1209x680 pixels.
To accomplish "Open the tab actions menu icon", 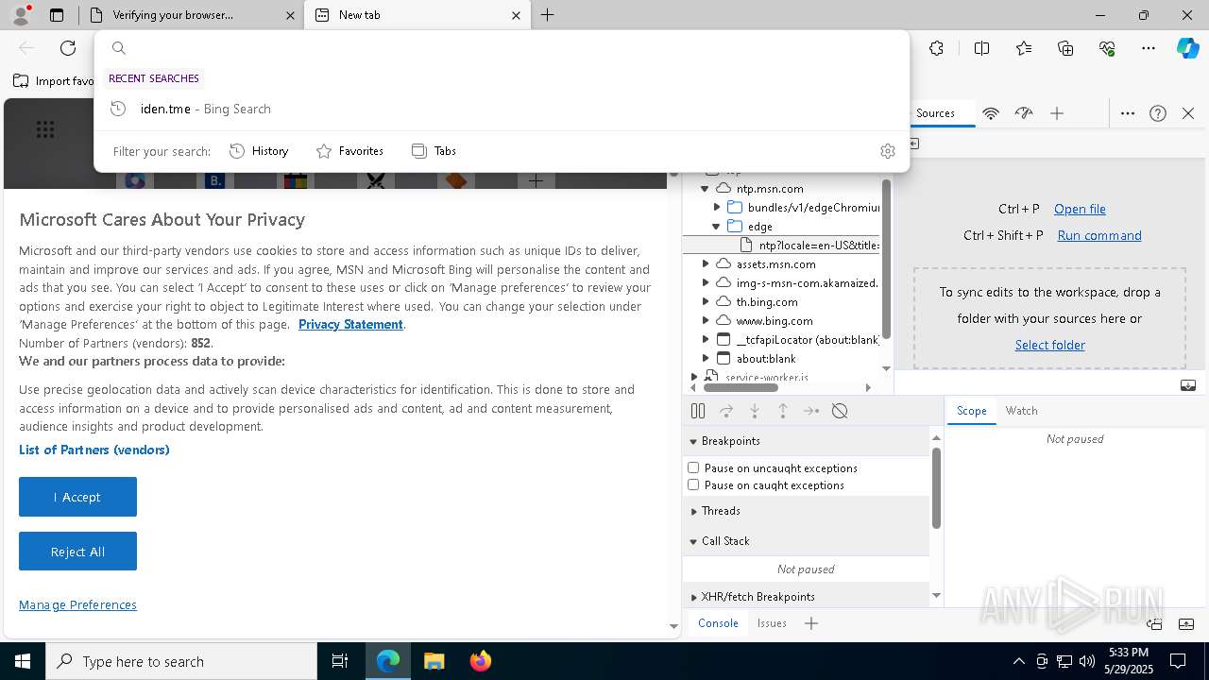I will click(57, 15).
